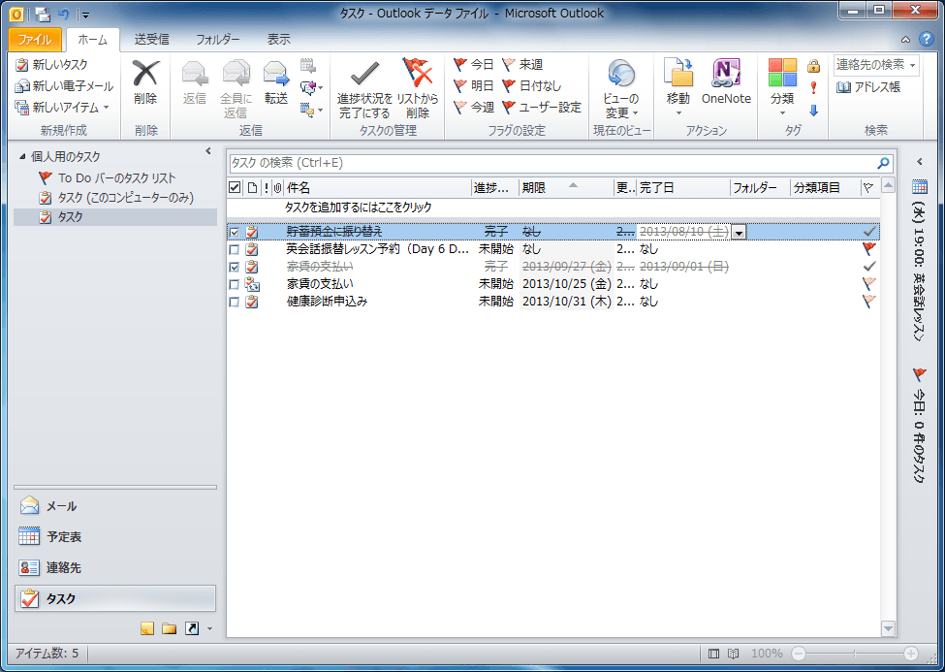Collapse the navigation pane with chevron

(x=208, y=151)
